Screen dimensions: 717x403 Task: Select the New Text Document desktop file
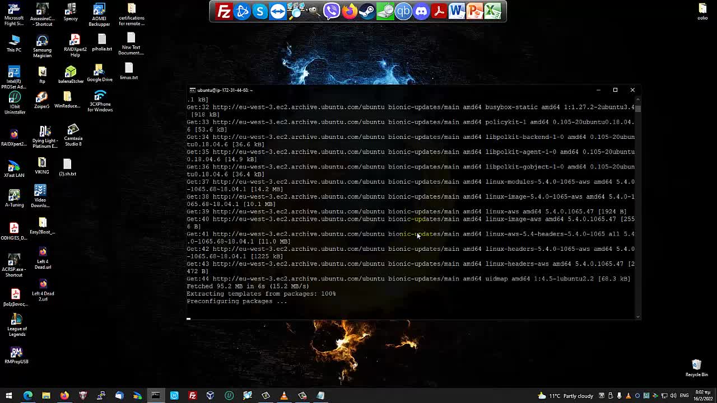(x=131, y=44)
